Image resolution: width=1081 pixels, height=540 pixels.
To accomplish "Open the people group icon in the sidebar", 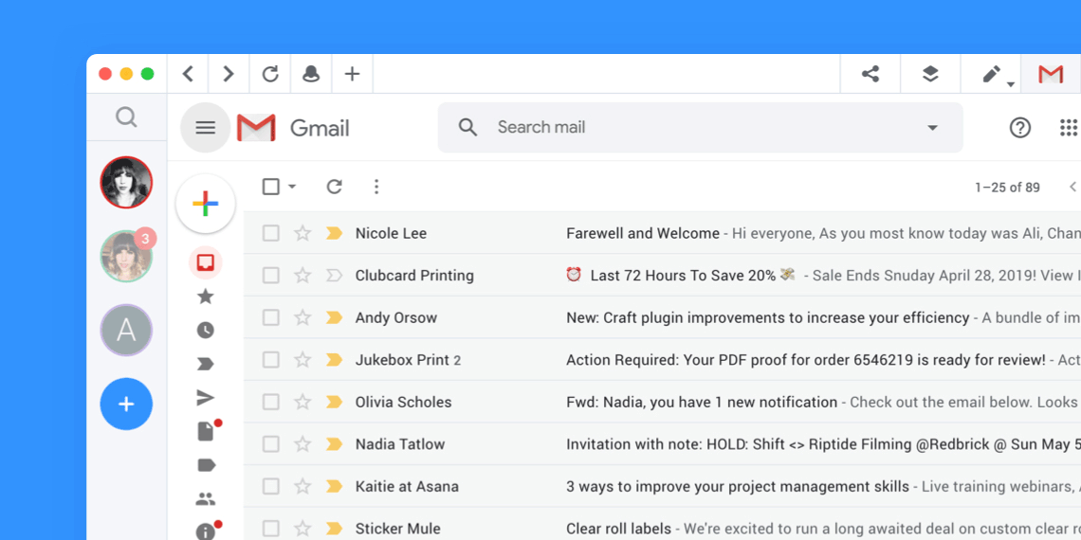I will click(206, 498).
